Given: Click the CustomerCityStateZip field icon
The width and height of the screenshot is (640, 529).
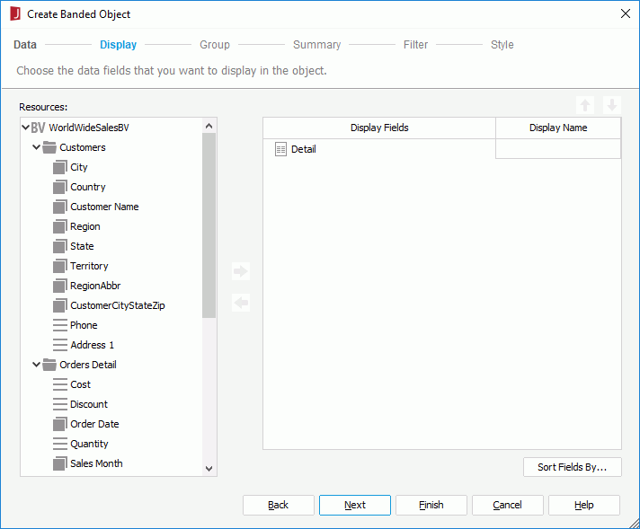Looking at the screenshot, I should (59, 305).
